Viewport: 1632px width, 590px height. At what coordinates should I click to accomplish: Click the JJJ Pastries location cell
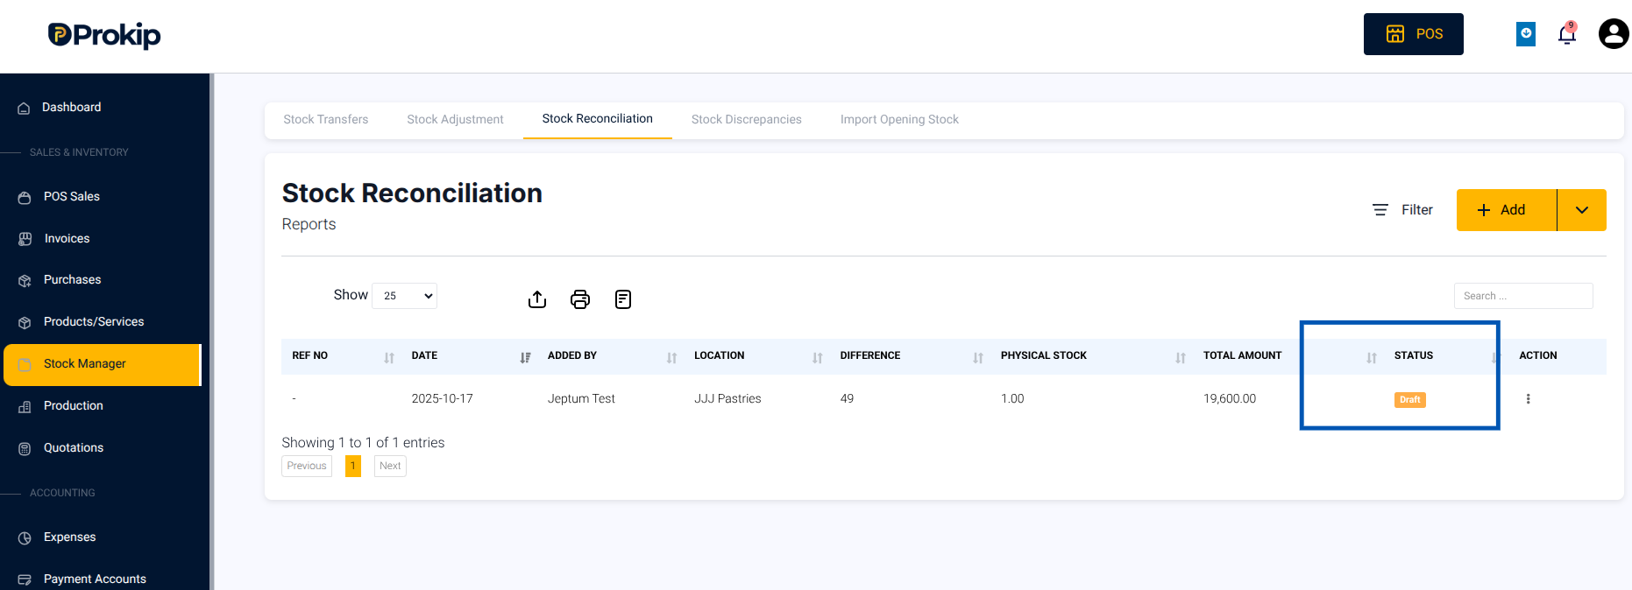click(x=727, y=398)
